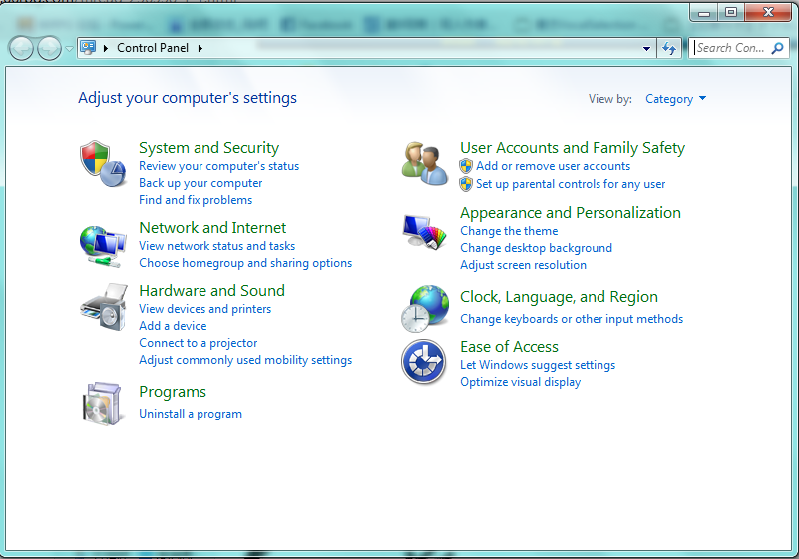Open Ease of Access category

coord(509,347)
